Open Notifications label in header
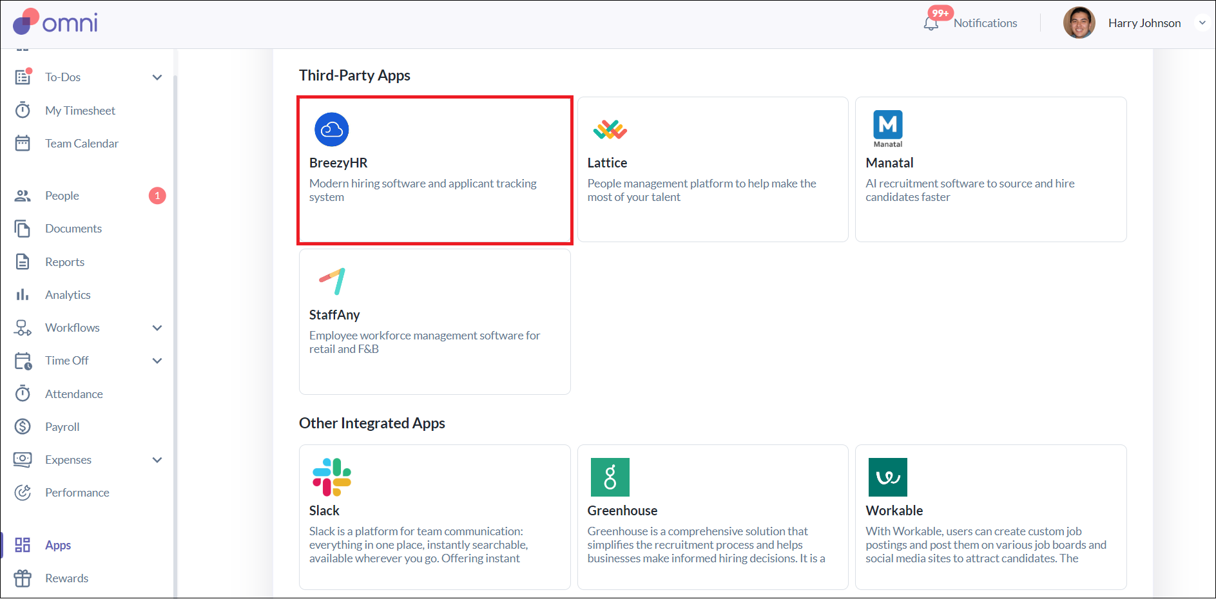 click(985, 23)
